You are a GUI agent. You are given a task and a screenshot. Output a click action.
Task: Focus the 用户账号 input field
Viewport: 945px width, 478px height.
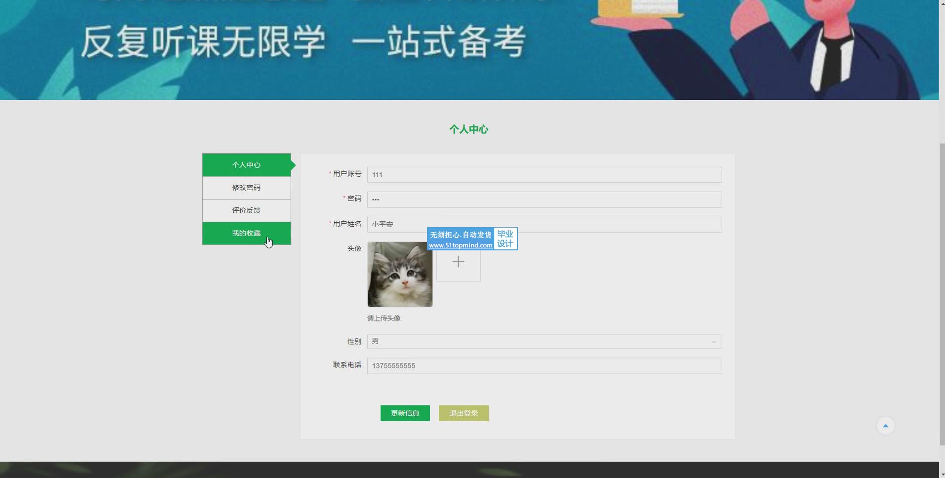coord(544,175)
